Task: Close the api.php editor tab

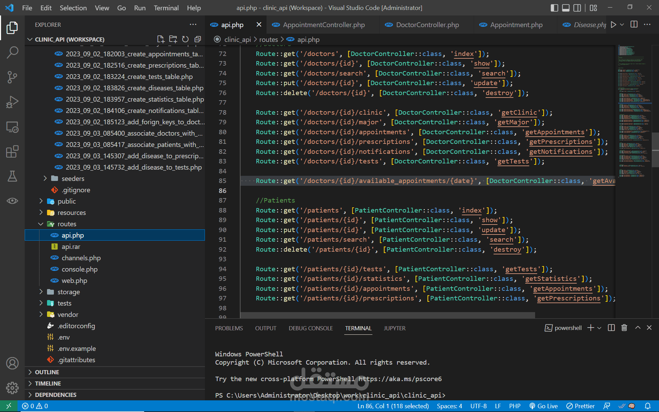Action: coord(259,24)
